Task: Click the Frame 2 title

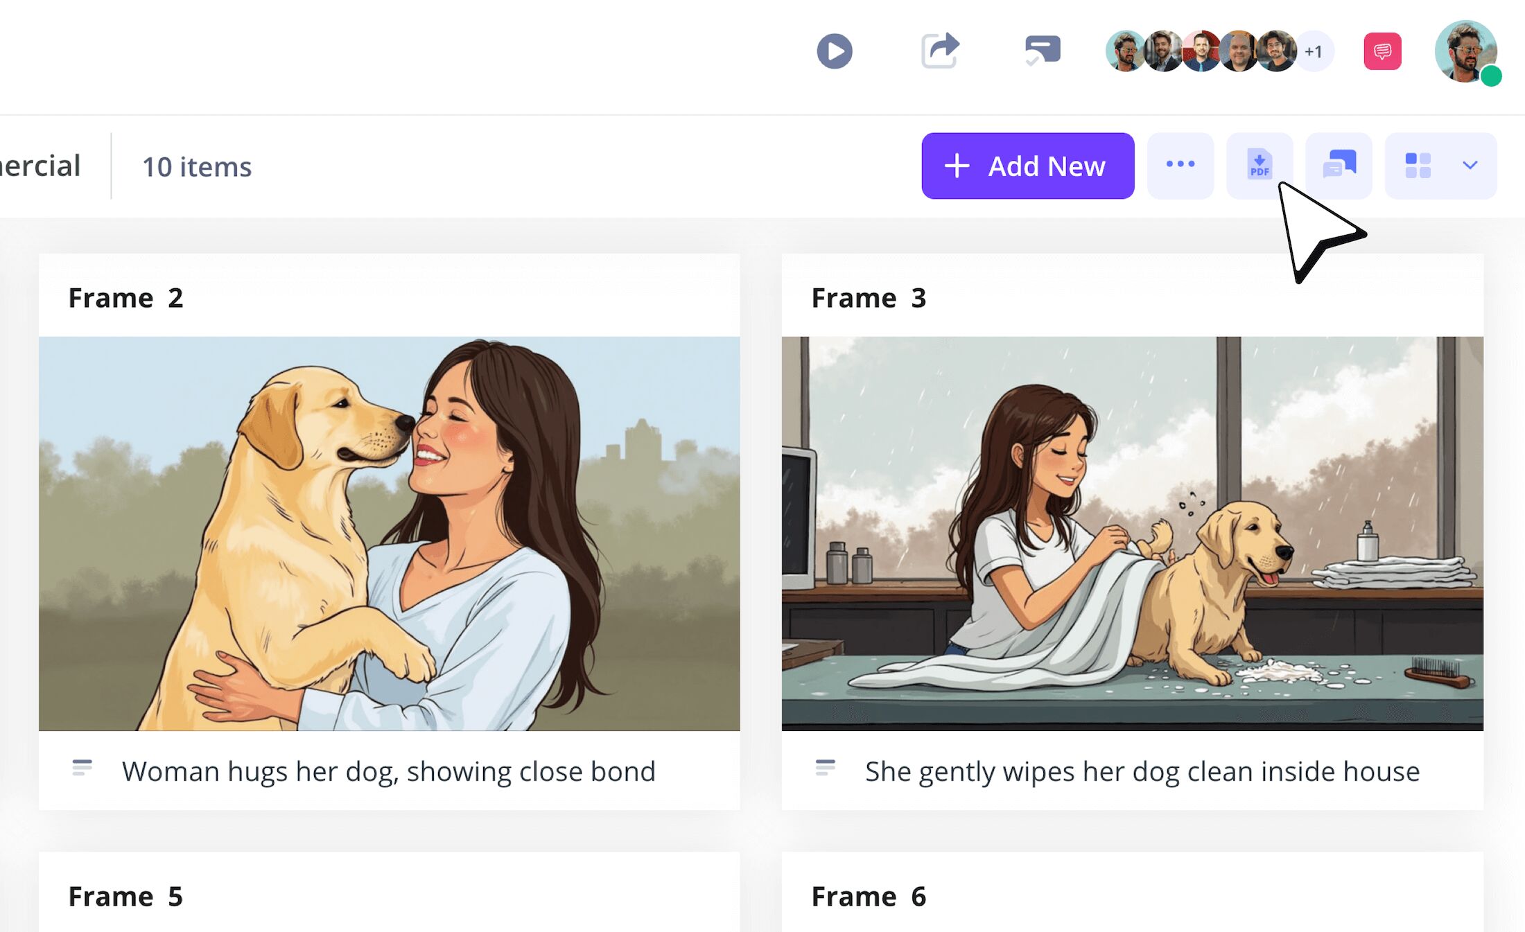Action: click(x=125, y=298)
